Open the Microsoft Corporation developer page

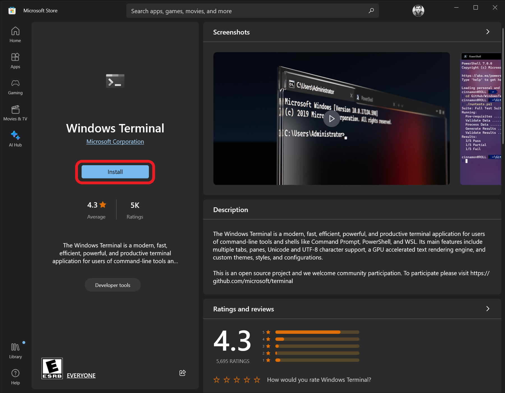115,141
